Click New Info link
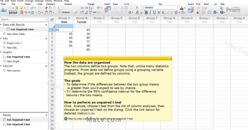Viewport: 248px width, 130px height. (12, 48)
